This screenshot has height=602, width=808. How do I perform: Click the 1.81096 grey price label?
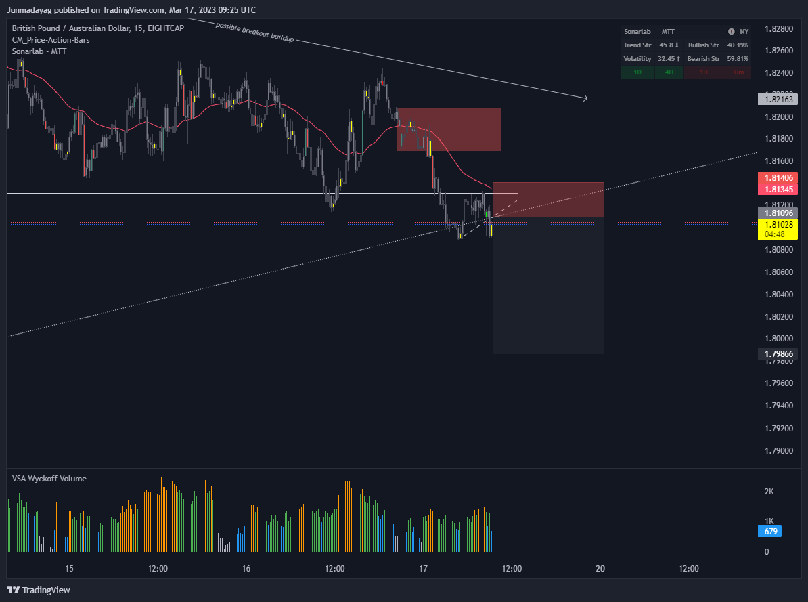[x=778, y=213]
